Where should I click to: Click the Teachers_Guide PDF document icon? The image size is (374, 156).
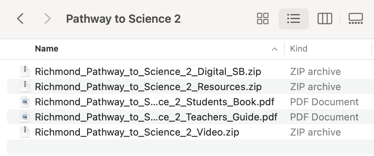(25, 117)
